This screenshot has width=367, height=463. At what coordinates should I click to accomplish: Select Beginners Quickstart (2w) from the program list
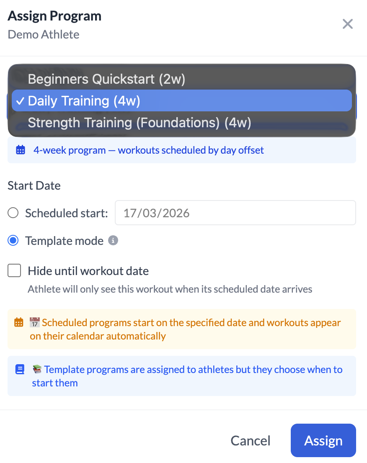pyautogui.click(x=106, y=79)
